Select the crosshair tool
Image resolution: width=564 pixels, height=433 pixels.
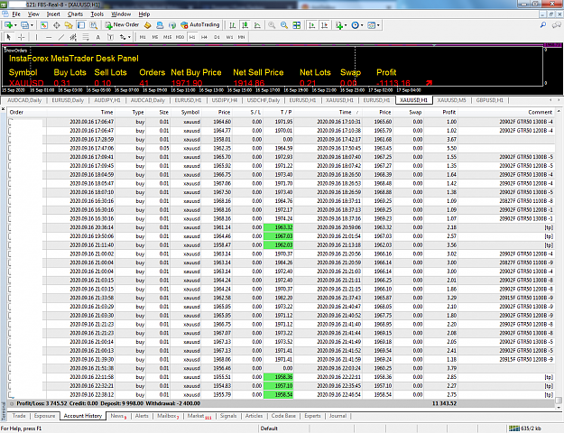pyautogui.click(x=22, y=37)
